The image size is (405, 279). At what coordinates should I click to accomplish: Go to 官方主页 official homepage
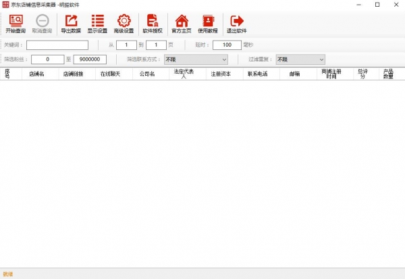click(x=182, y=24)
